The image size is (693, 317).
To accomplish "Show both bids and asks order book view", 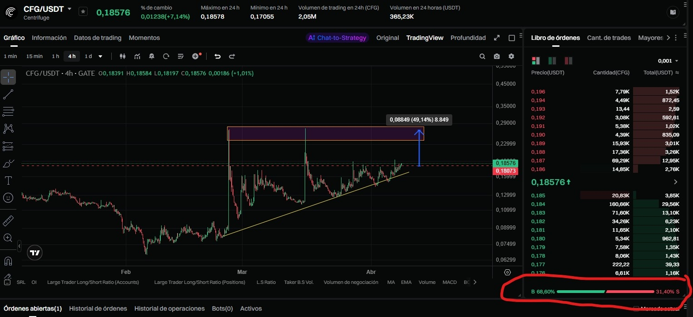I will point(535,61).
